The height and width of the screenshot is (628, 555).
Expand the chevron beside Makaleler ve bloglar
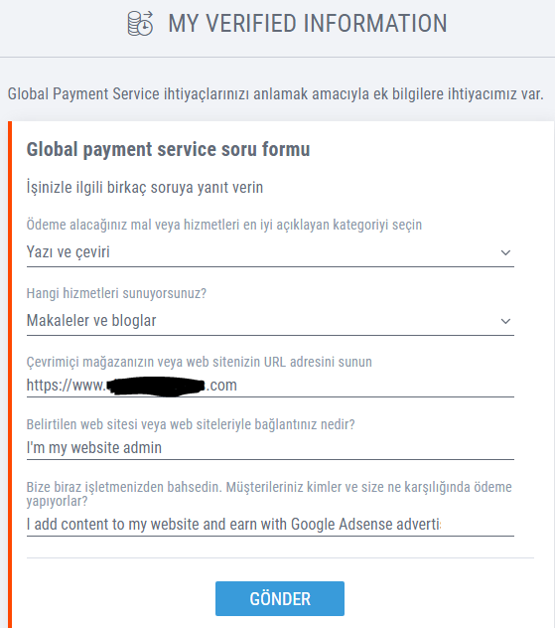pos(505,321)
